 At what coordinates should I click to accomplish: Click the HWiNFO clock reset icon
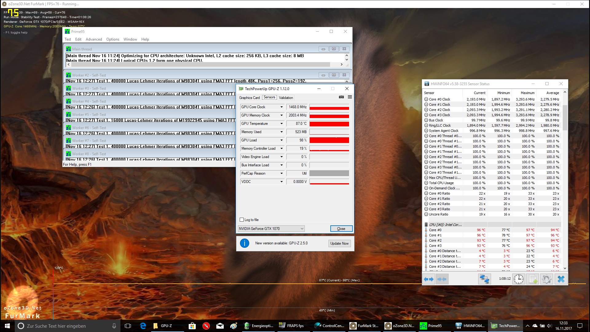tap(519, 279)
